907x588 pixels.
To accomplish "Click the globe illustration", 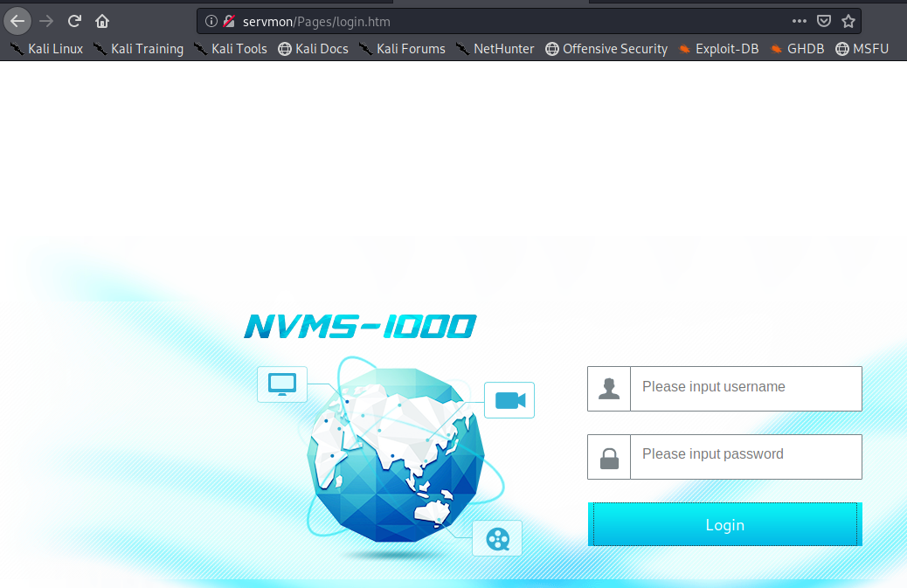I will pos(397,455).
